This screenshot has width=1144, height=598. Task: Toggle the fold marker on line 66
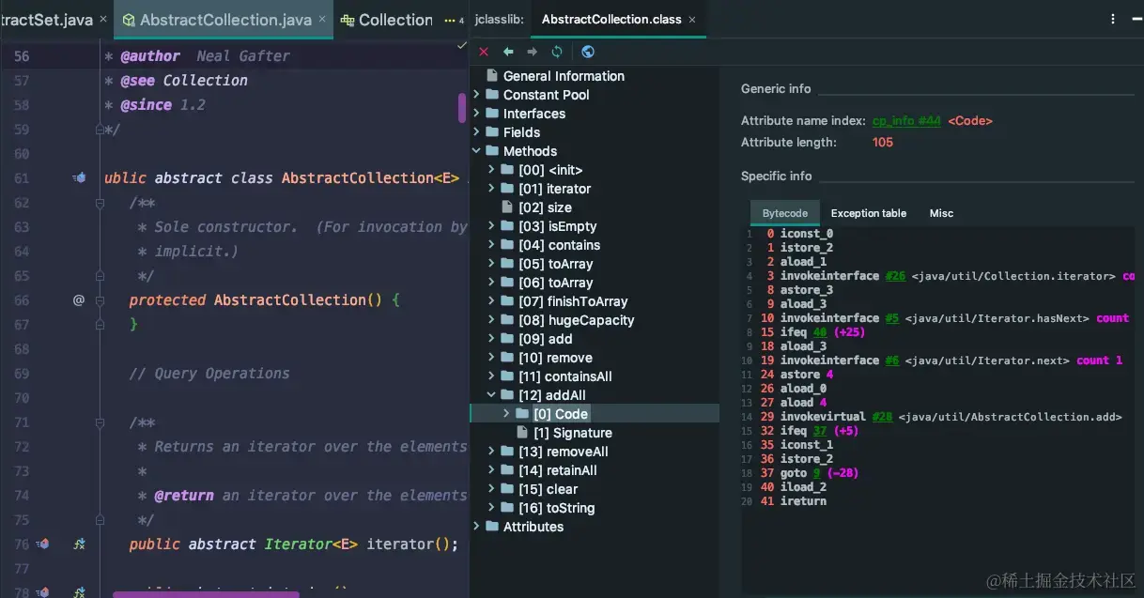point(100,299)
